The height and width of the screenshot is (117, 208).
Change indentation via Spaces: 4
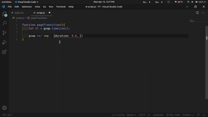[x=131, y=115]
